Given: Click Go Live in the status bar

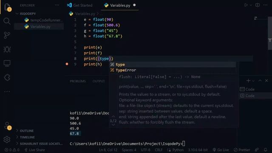Looking at the screenshot, I should pos(221,150).
